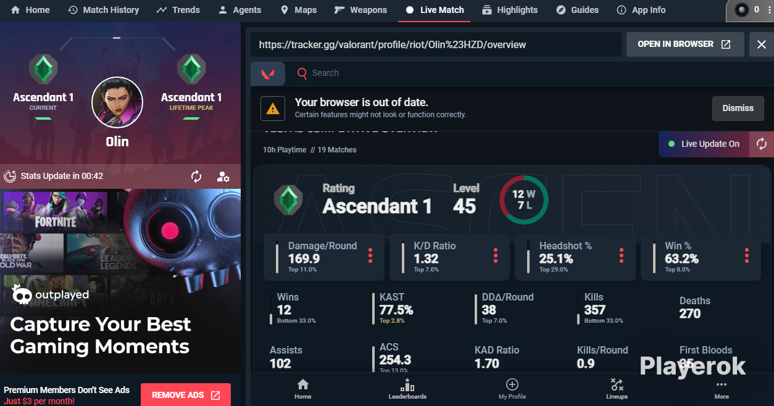Click the DDΔ/Round 38 stat
Viewport: 774px width, 406px height.
504,308
